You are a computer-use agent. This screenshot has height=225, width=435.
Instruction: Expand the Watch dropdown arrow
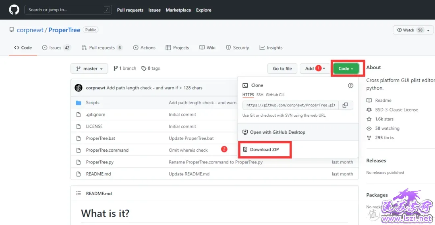point(429,30)
